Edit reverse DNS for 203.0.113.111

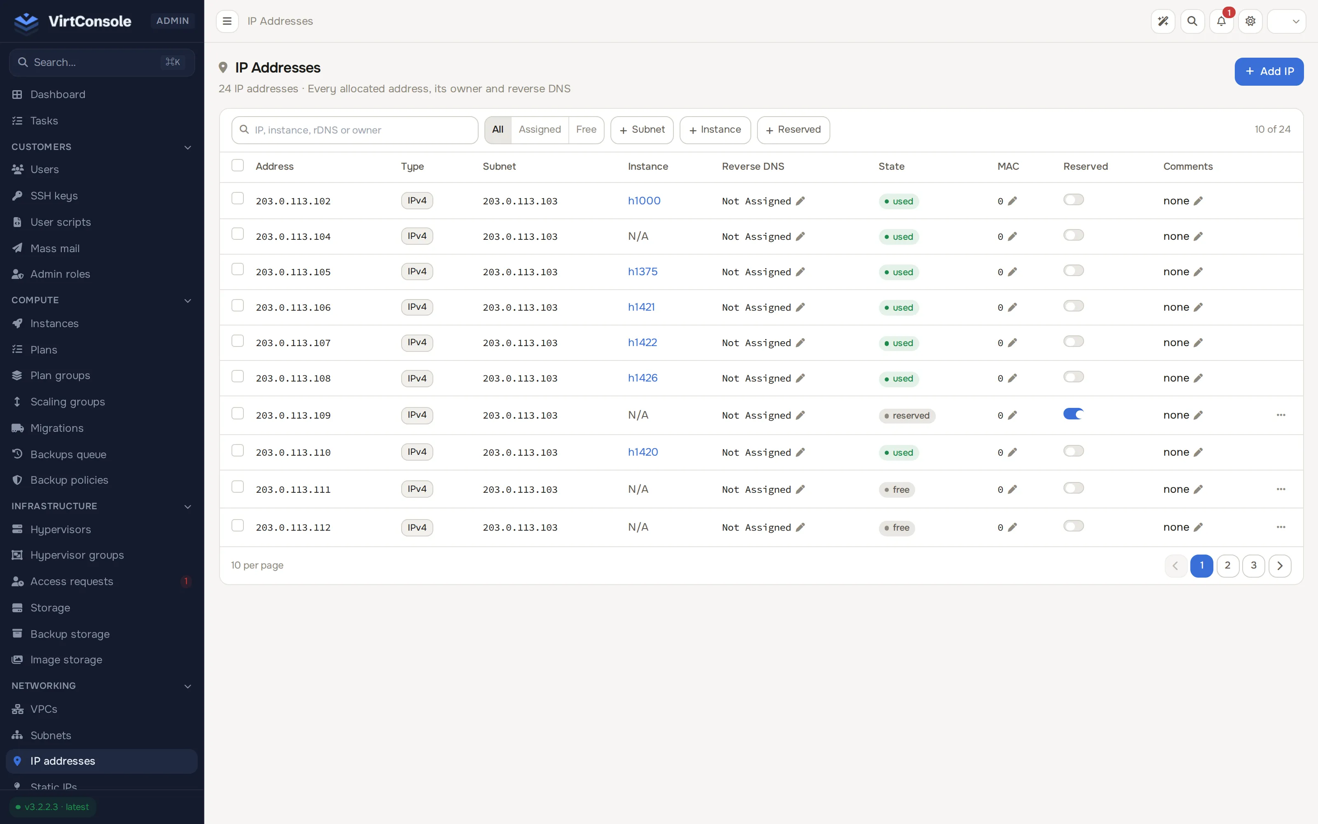pos(800,489)
